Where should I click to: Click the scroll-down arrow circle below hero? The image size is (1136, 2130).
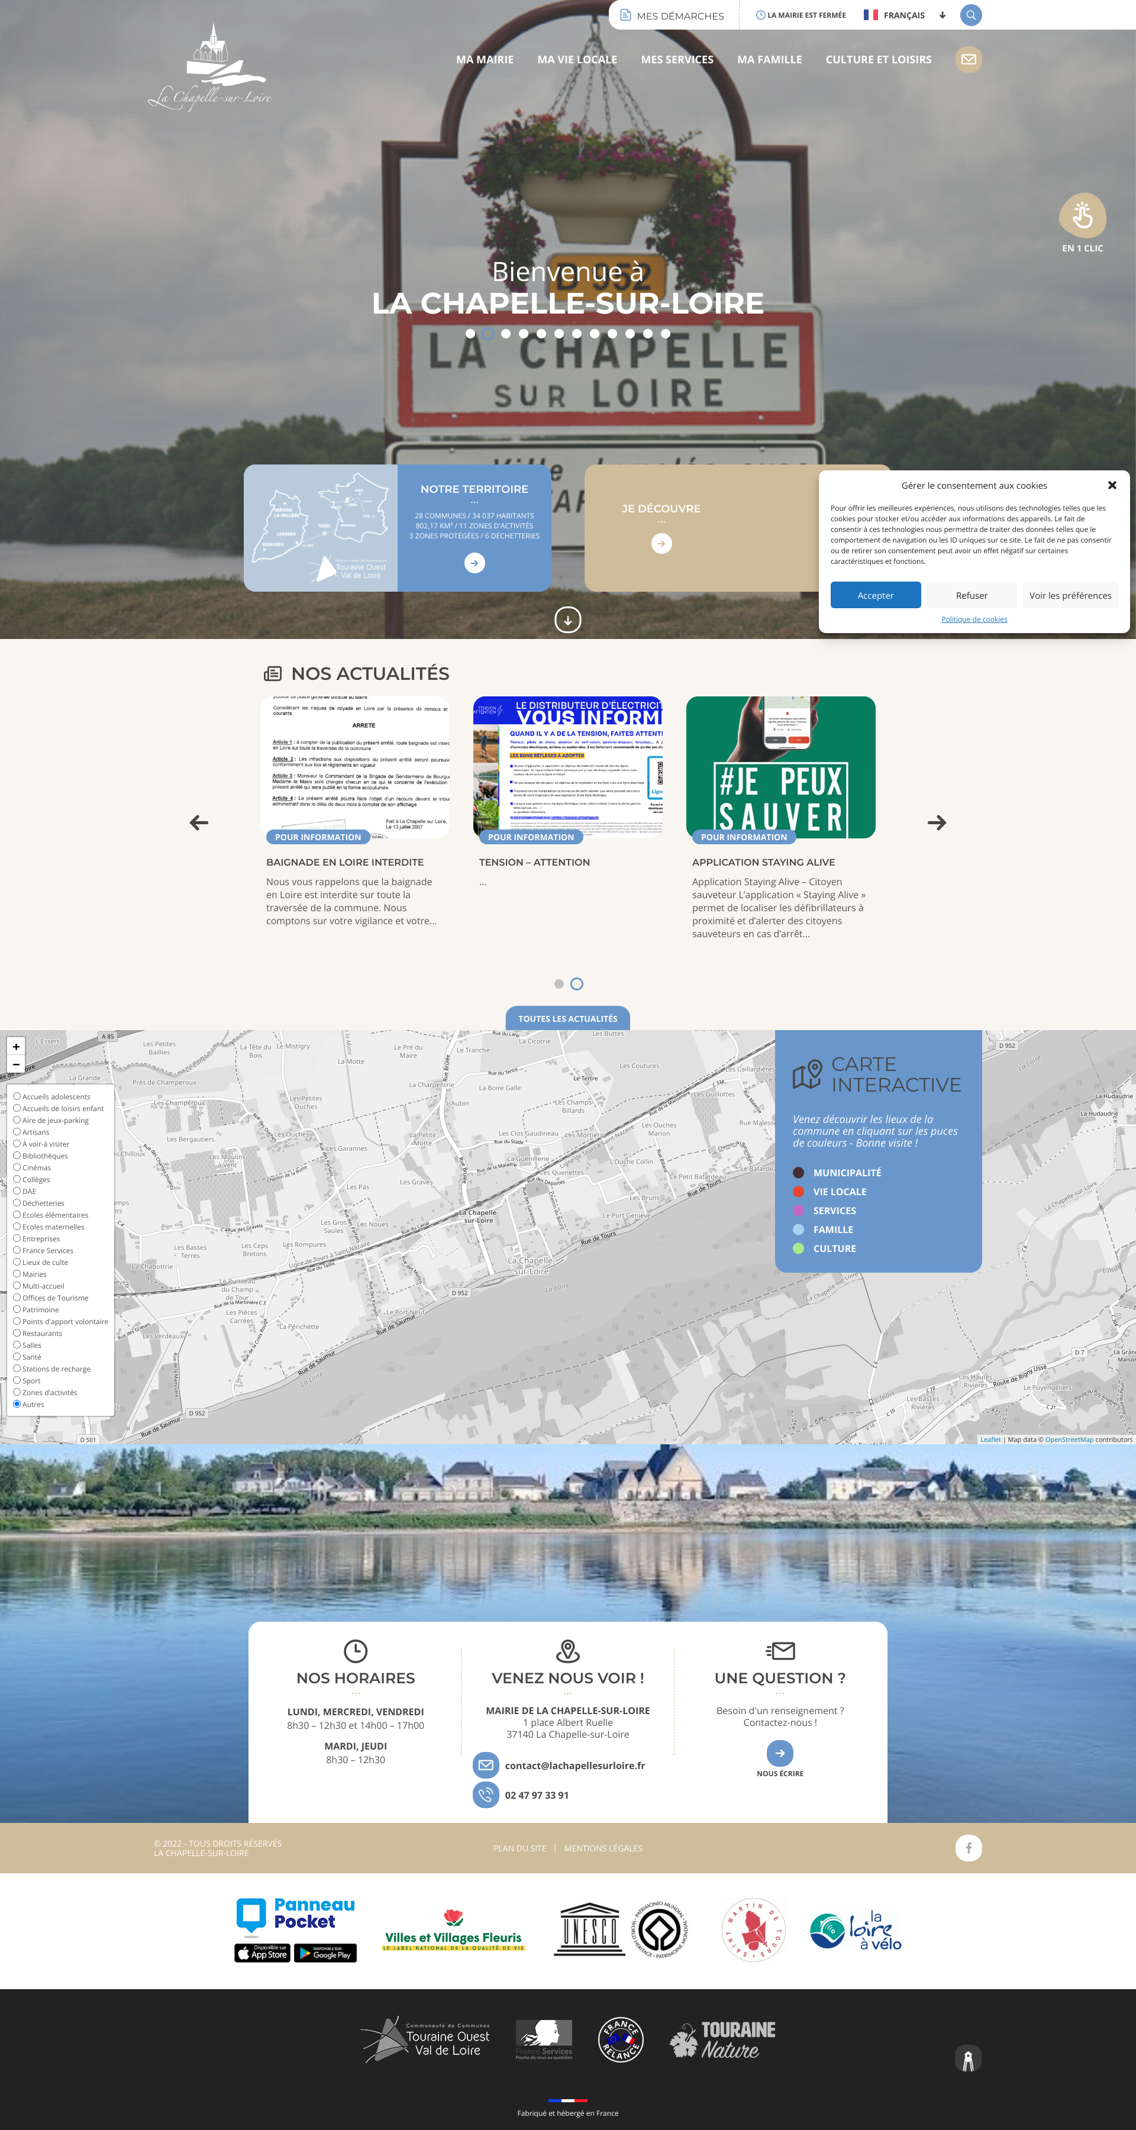click(567, 619)
